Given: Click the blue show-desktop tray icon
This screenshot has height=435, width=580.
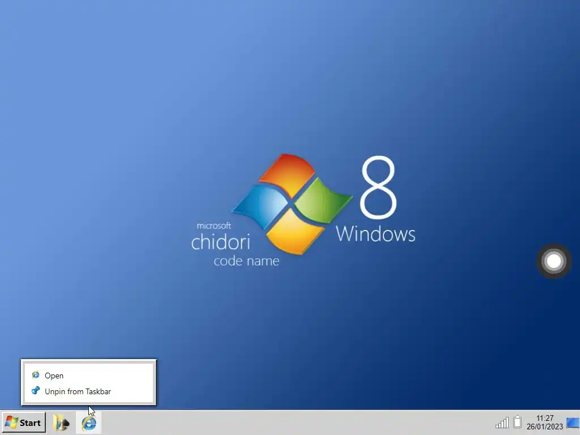Looking at the screenshot, I should coord(573,423).
